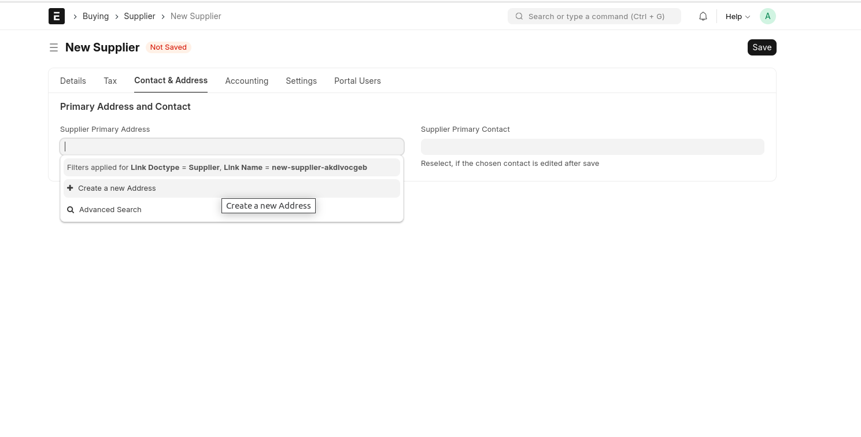The width and height of the screenshot is (861, 437).
Task: Navigate to Buying breadcrumb link
Action: point(95,16)
